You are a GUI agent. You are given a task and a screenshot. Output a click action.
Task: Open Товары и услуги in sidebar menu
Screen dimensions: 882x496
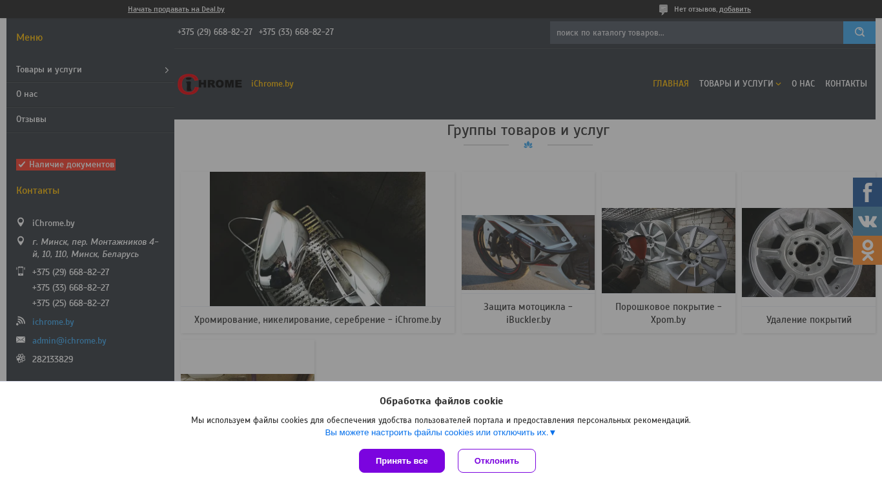pyautogui.click(x=49, y=70)
